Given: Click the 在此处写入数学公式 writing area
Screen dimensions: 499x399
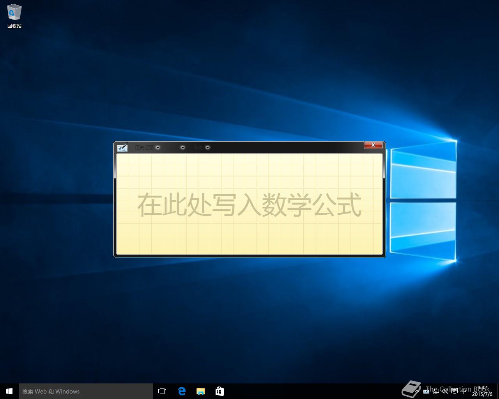Looking at the screenshot, I should tap(249, 204).
